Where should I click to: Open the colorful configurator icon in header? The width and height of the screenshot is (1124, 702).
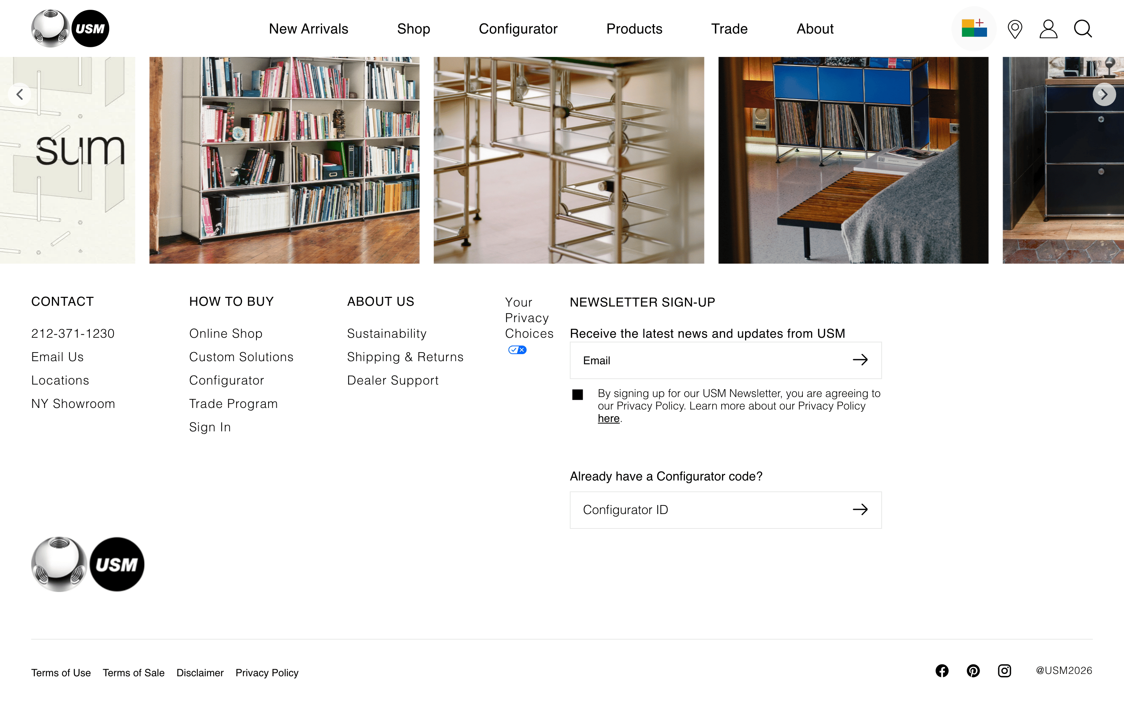click(974, 28)
